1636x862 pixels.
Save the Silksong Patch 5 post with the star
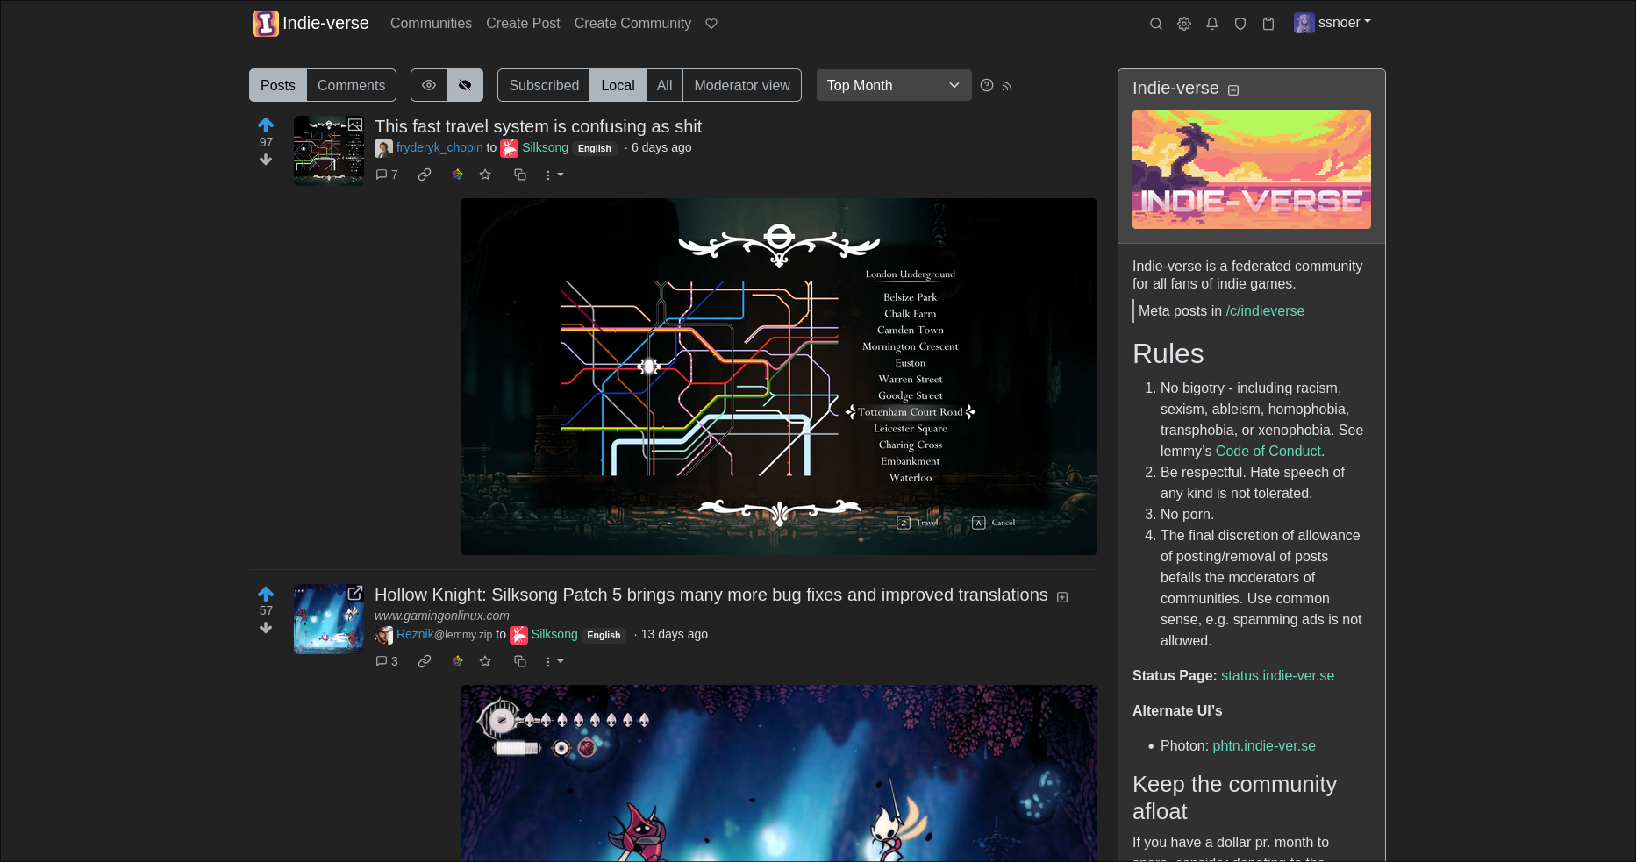(485, 661)
